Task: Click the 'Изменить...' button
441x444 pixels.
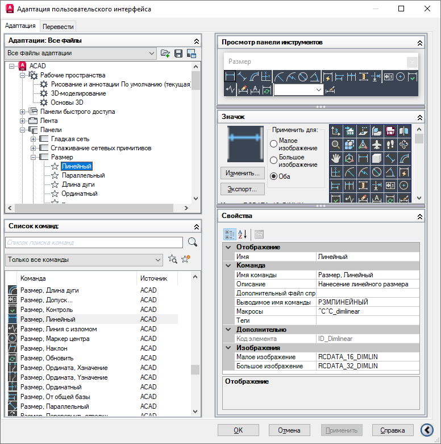Action: (x=243, y=173)
